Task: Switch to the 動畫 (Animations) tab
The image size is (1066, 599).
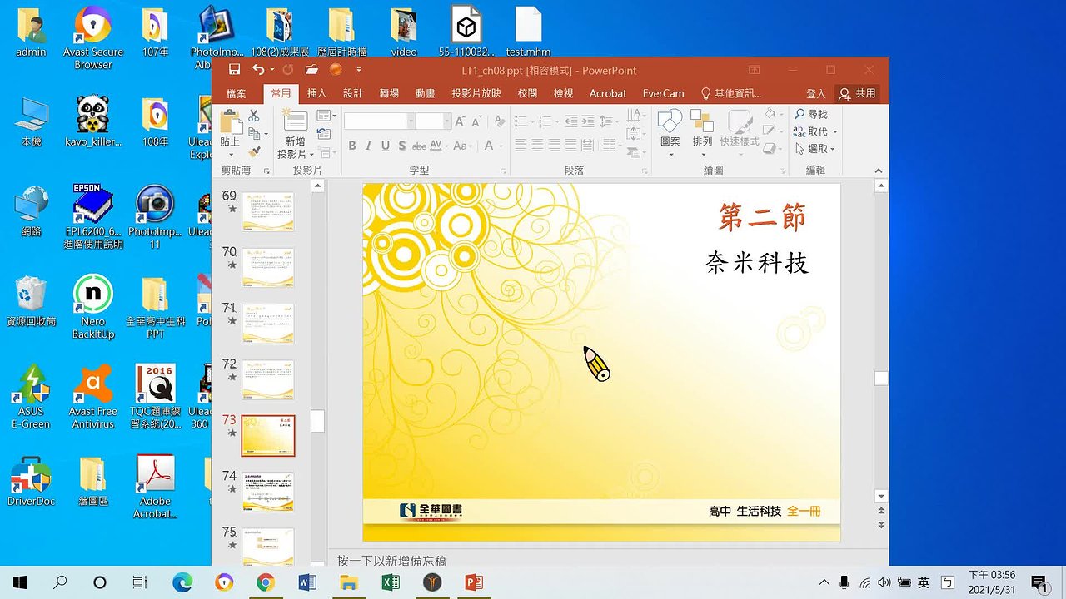Action: (426, 94)
